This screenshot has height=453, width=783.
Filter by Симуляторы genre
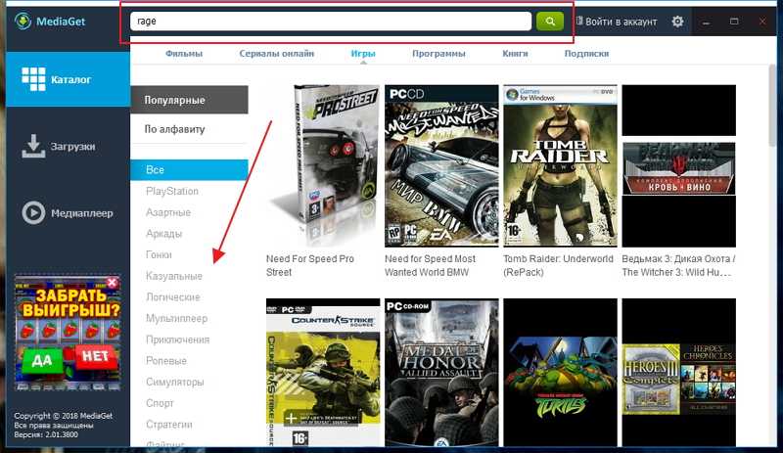point(175,382)
